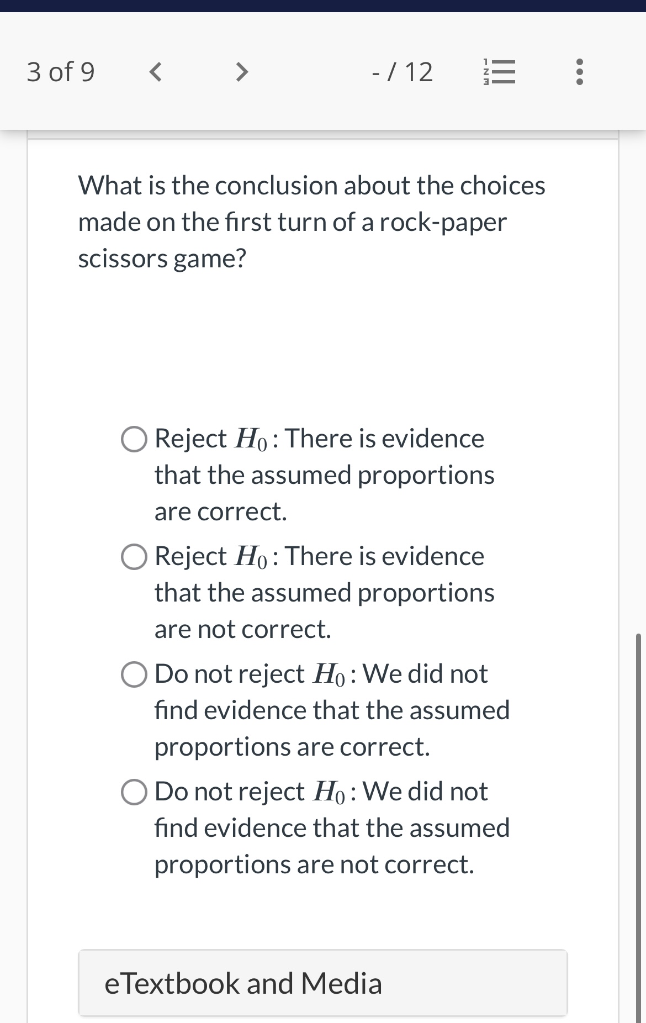Tap the score indicator showing -/12
The width and height of the screenshot is (646, 1023).
pos(402,72)
